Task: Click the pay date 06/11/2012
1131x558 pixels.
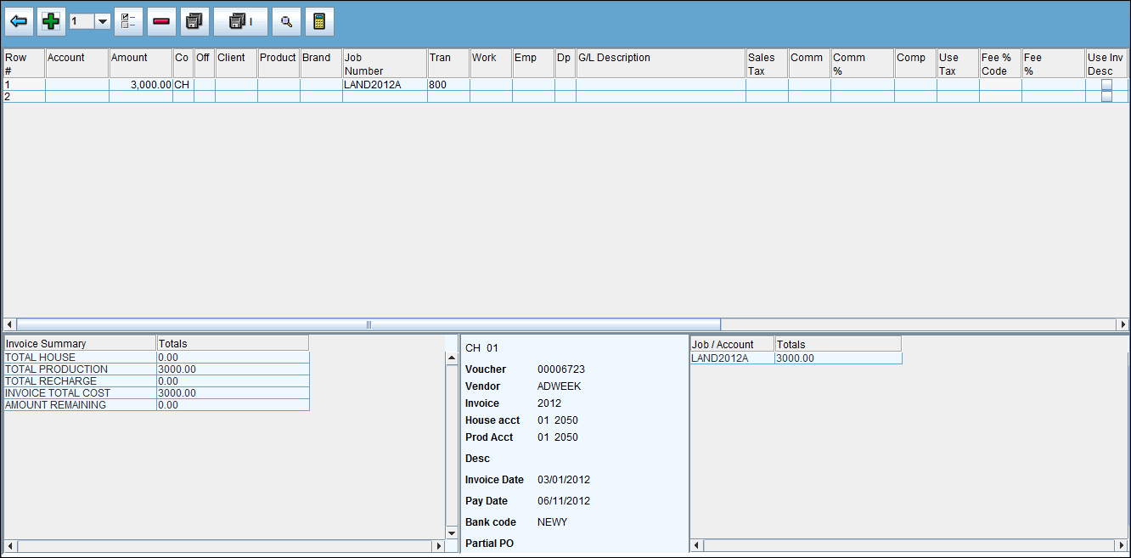Action: 564,501
